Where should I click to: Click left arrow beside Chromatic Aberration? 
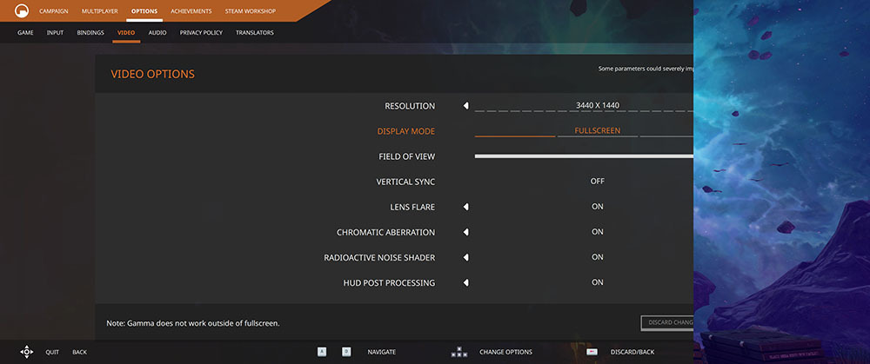click(466, 232)
